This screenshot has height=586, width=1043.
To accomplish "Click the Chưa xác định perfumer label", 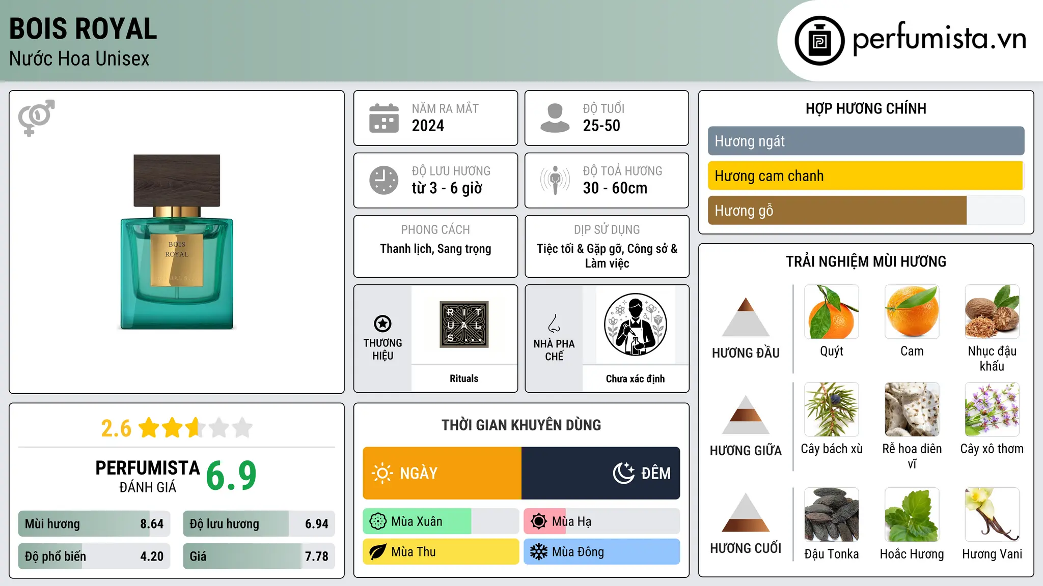I will (x=635, y=378).
